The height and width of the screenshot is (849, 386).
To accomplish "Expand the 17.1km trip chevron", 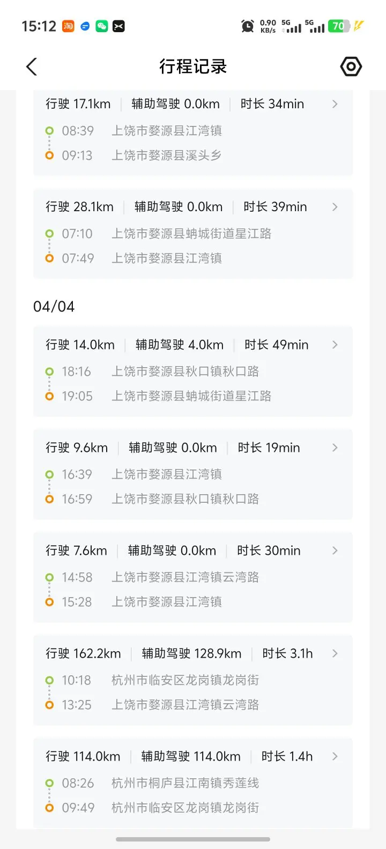I will [335, 104].
